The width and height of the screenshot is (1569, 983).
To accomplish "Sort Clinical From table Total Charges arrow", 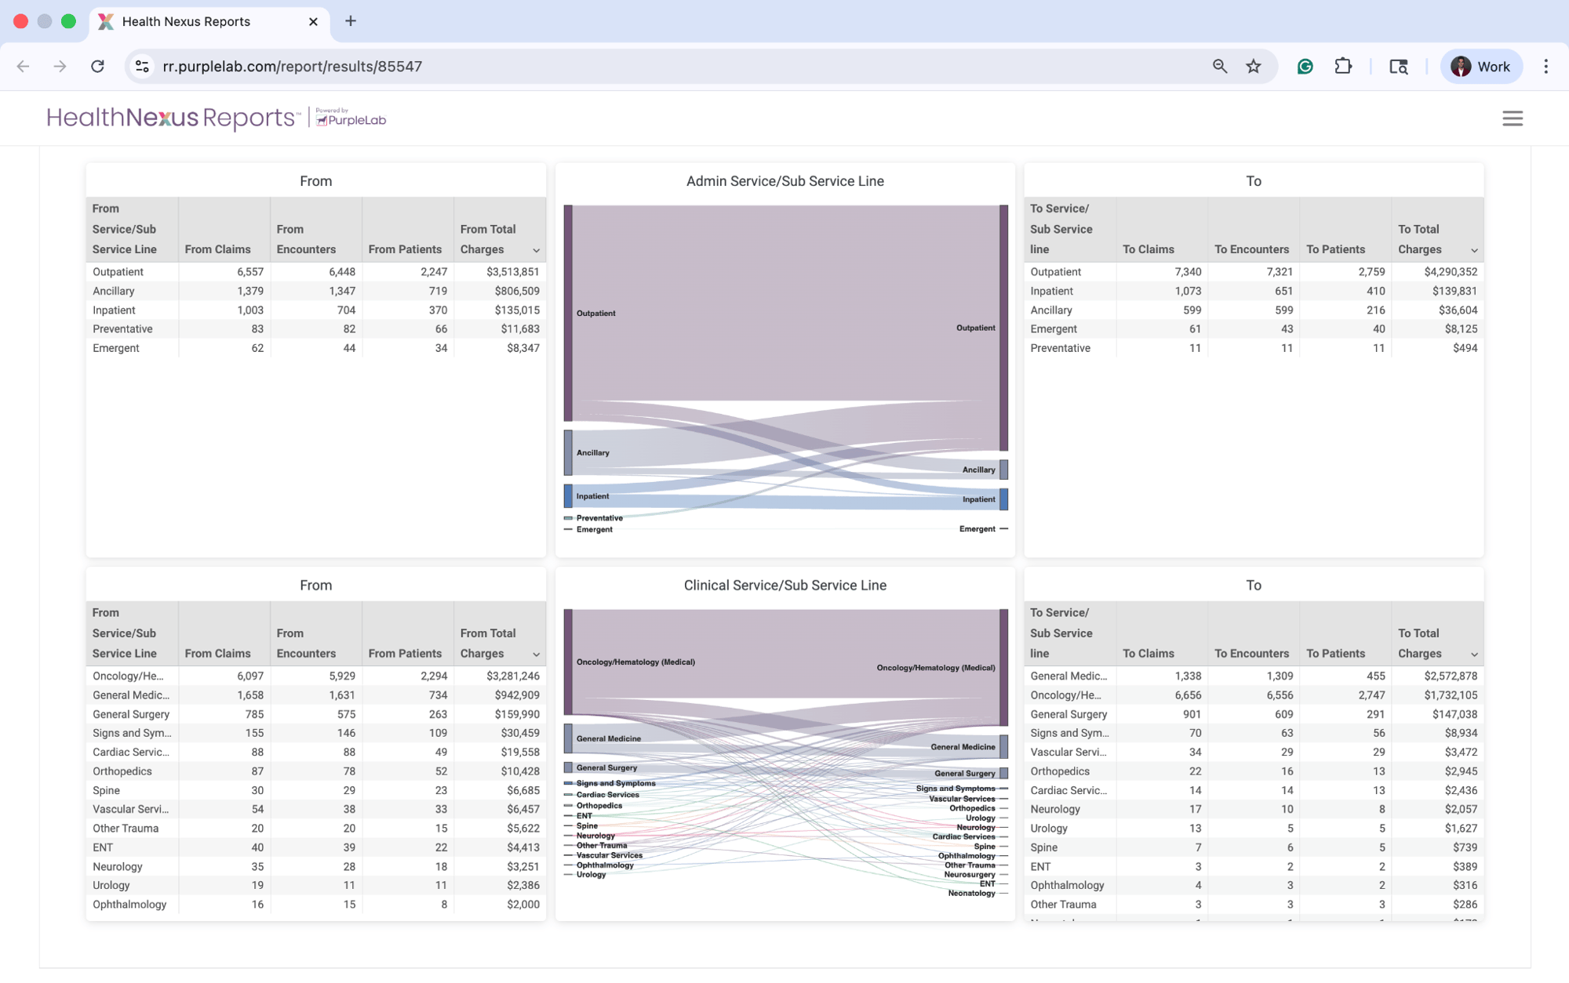I will [x=537, y=655].
